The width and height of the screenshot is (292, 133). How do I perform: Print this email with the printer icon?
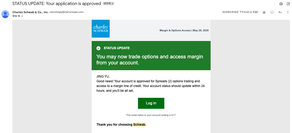[x=281, y=4]
